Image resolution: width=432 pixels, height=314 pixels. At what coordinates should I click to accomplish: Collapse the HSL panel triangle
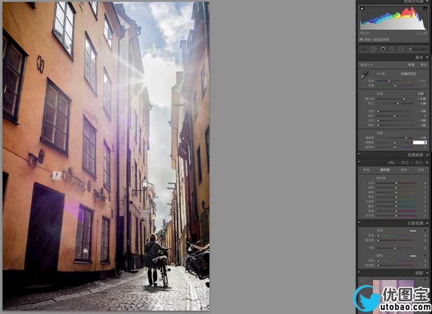coord(427,162)
